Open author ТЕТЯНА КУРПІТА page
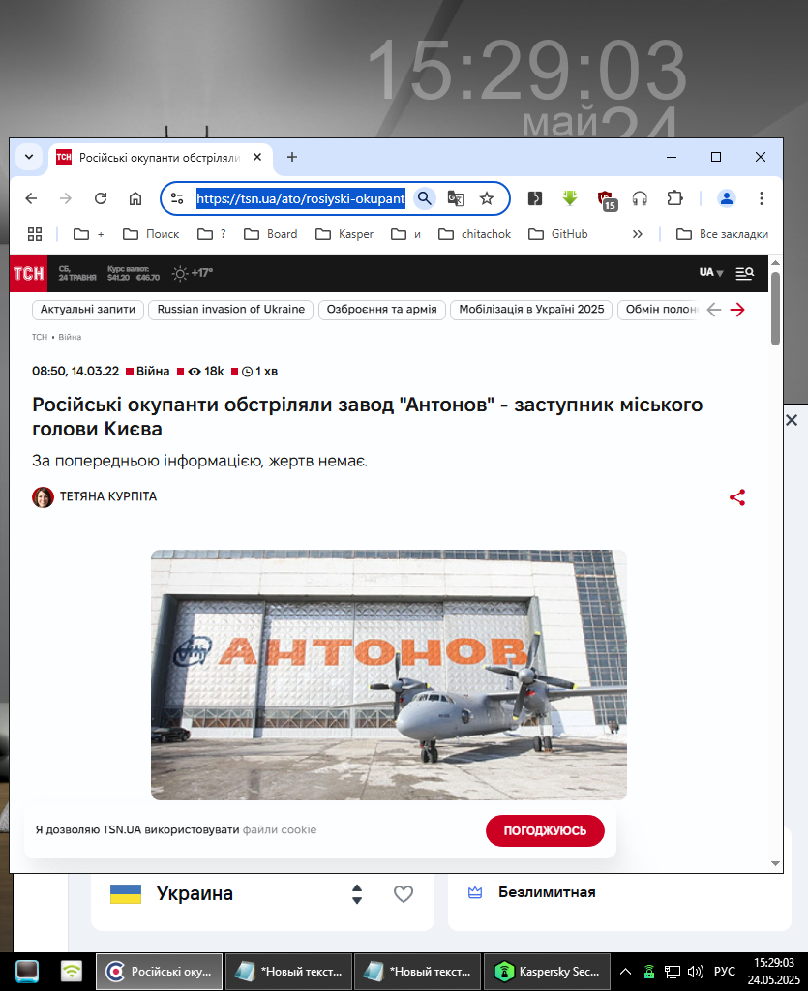 click(108, 496)
